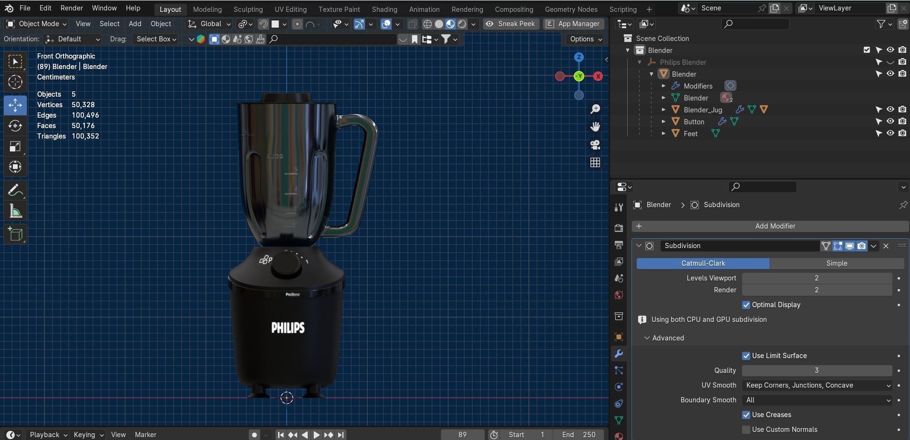The height and width of the screenshot is (440, 910).
Task: Switch to Sculpting workspace tab
Action: coord(248,10)
